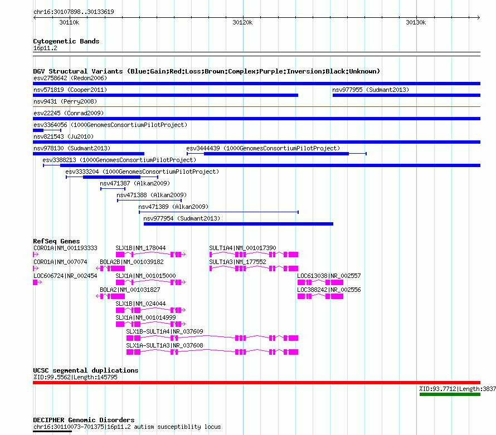
Task: Select variant esv3333204 label
Action: (142, 172)
